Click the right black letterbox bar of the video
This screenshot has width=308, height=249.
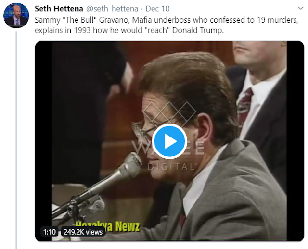(295, 141)
